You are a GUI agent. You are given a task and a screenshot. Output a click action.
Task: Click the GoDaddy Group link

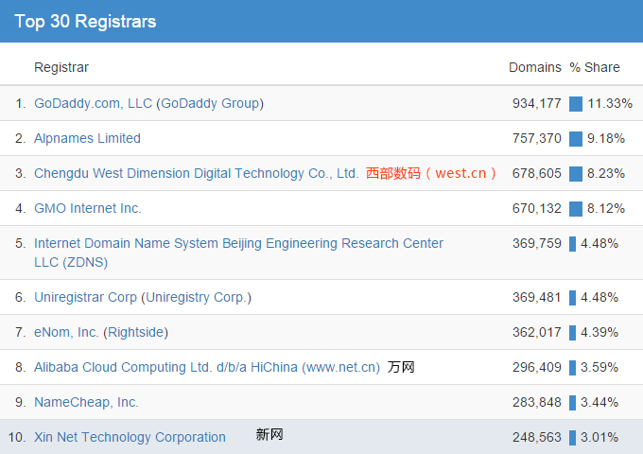[209, 103]
